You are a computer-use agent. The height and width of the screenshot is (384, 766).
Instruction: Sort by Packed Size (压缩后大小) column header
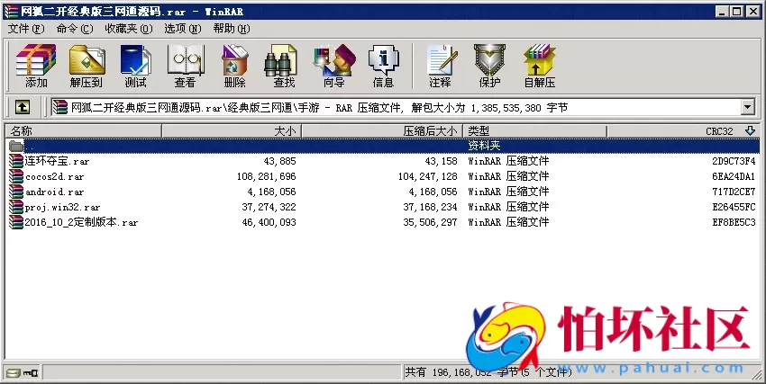click(382, 131)
